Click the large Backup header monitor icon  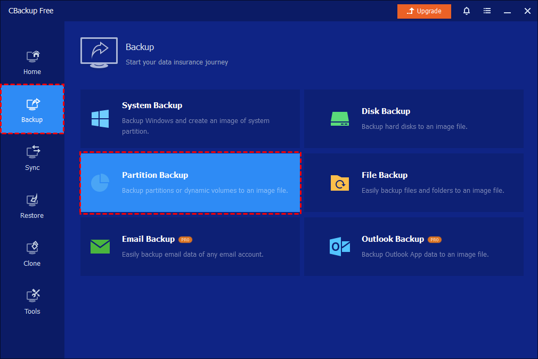pyautogui.click(x=99, y=52)
